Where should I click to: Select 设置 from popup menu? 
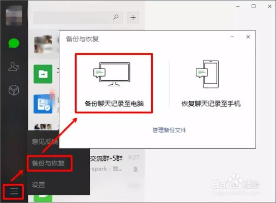coord(39,185)
